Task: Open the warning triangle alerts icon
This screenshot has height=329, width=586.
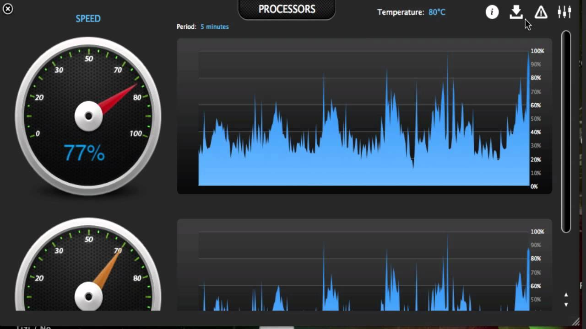Action: (541, 12)
